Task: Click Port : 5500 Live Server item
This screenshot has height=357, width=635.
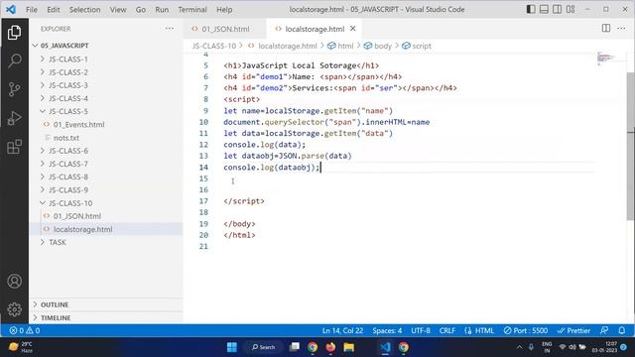Action: [x=526, y=330]
